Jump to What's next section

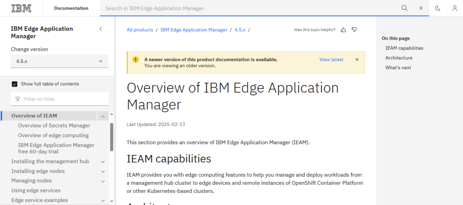coord(398,68)
